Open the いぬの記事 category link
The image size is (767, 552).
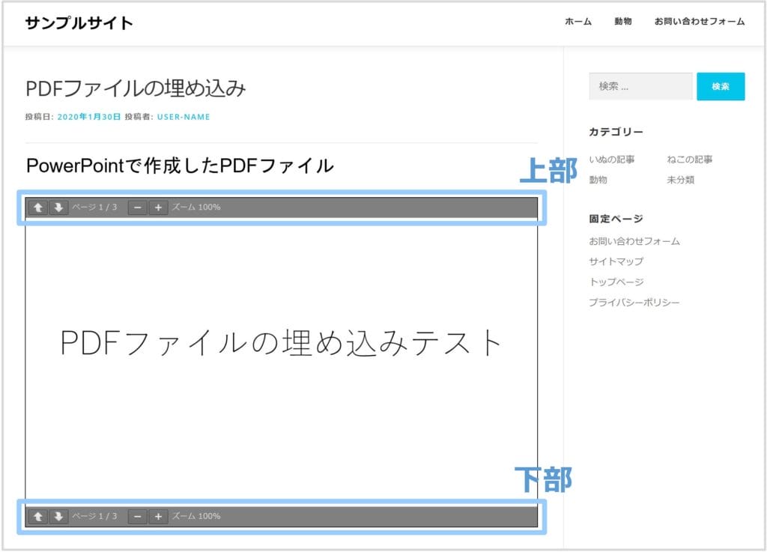click(612, 160)
